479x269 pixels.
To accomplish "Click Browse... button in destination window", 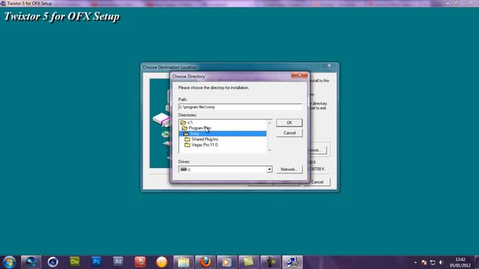I will 317,150.
